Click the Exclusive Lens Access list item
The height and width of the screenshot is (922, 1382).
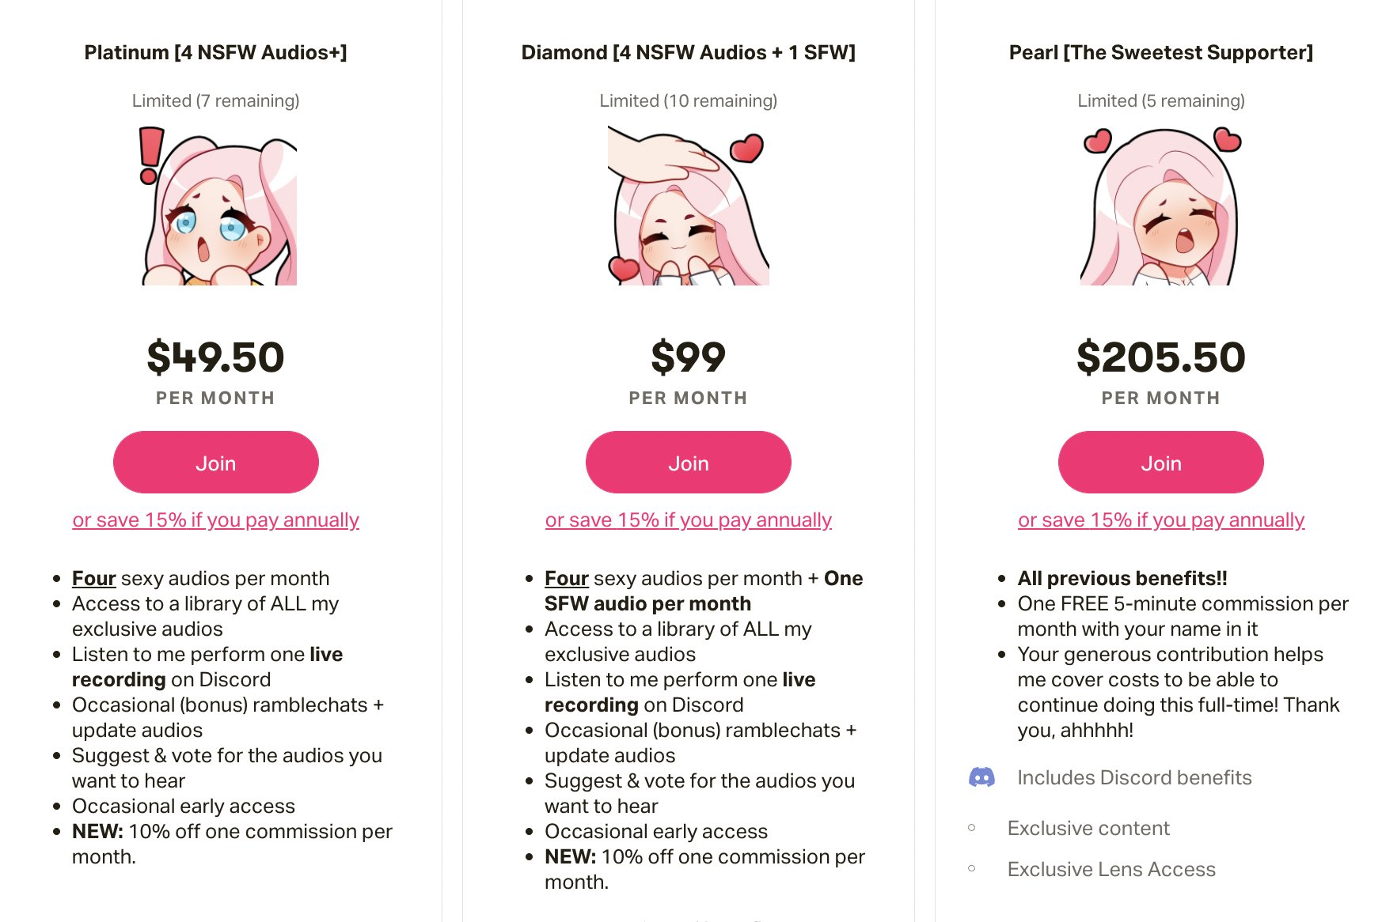pyautogui.click(x=1111, y=869)
